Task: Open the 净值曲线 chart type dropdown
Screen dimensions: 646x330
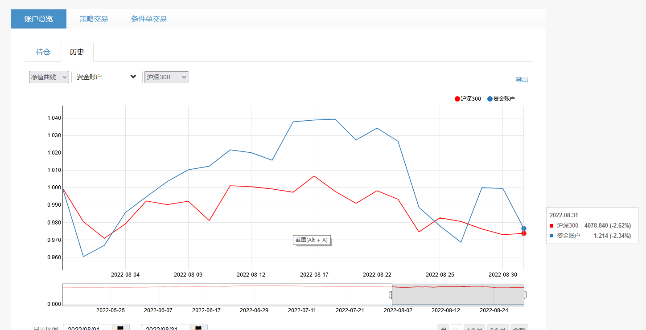Action: point(49,77)
